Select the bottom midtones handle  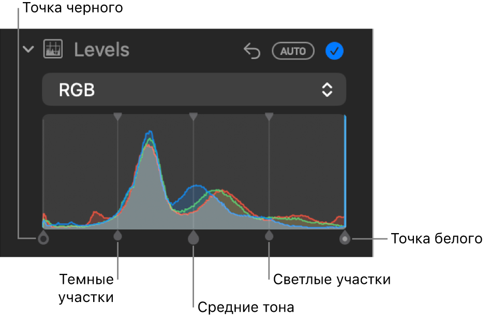[x=194, y=237]
